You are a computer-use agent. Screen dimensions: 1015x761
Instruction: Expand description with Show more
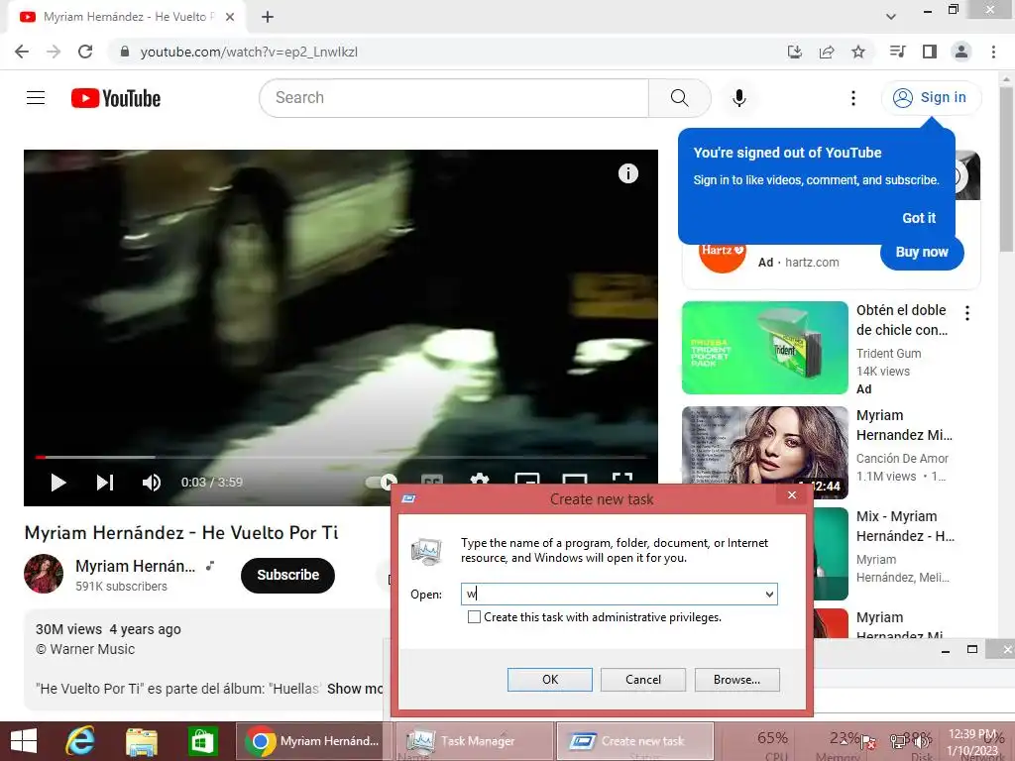click(x=355, y=689)
